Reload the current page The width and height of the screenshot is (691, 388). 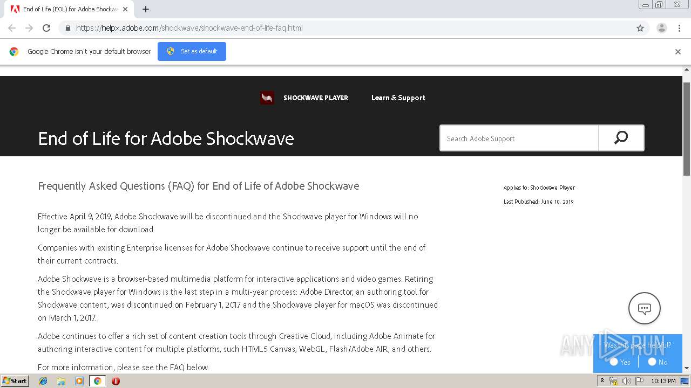pos(46,28)
